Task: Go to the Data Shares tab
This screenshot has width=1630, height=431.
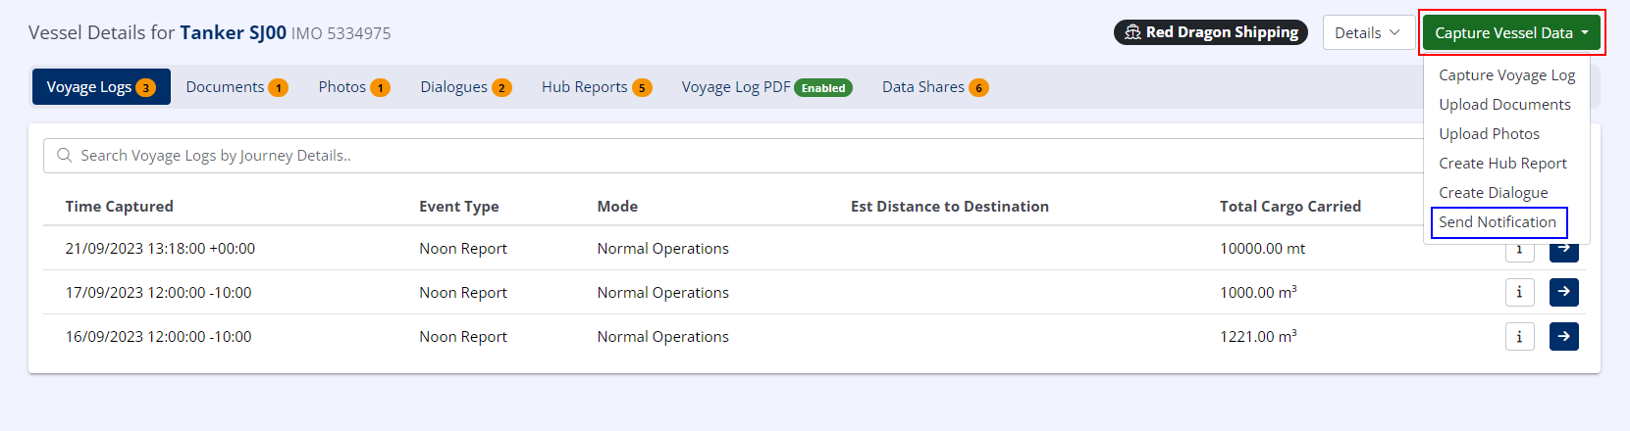Action: (x=934, y=87)
